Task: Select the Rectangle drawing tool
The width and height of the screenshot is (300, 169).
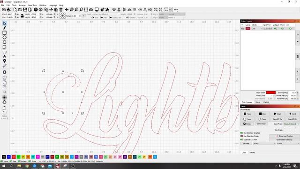Action: (4, 33)
